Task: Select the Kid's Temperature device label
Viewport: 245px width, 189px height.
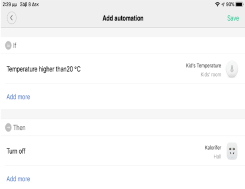Action: (203, 65)
